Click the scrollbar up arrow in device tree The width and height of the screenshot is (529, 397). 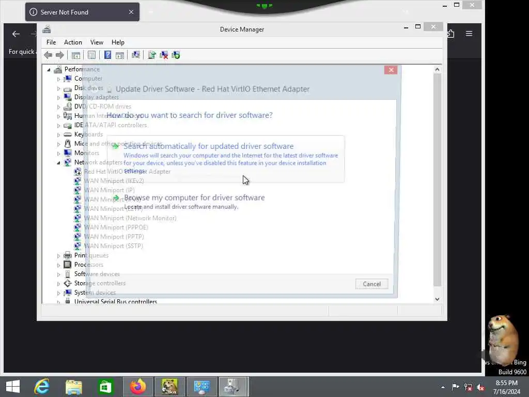[437, 70]
